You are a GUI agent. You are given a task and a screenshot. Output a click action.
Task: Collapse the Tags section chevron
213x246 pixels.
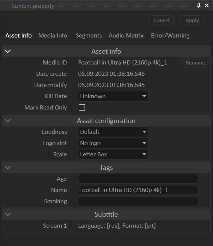coord(8,167)
